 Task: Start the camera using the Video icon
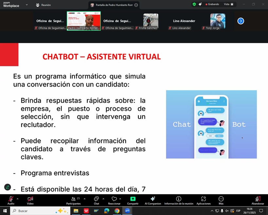[30, 200]
